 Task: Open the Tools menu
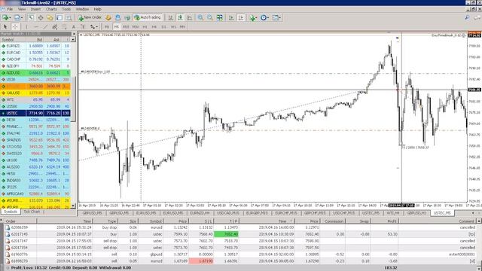66,9
